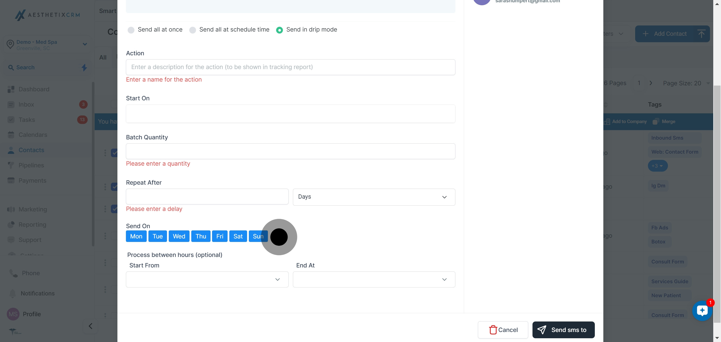This screenshot has width=721, height=342.
Task: Click the quick actions lightning icon
Action: pyautogui.click(x=84, y=67)
